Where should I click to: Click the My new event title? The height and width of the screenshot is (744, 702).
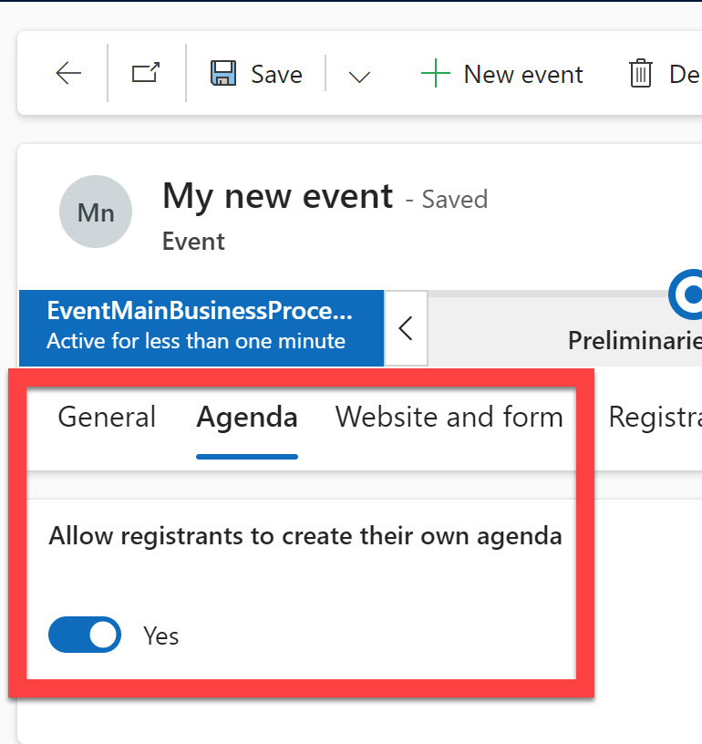pos(277,196)
